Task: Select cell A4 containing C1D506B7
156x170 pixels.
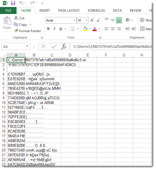Action: click(x=16, y=74)
